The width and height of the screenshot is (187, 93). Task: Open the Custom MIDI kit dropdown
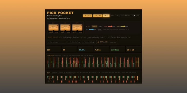[x=127, y=16]
